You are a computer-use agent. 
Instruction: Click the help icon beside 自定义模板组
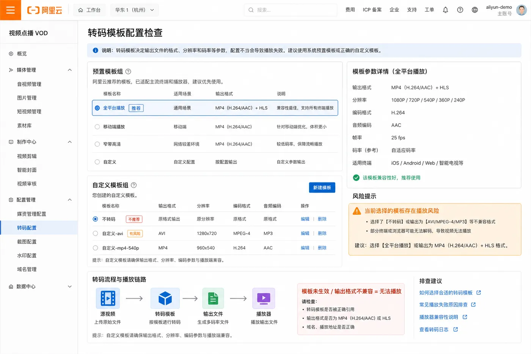pos(134,185)
